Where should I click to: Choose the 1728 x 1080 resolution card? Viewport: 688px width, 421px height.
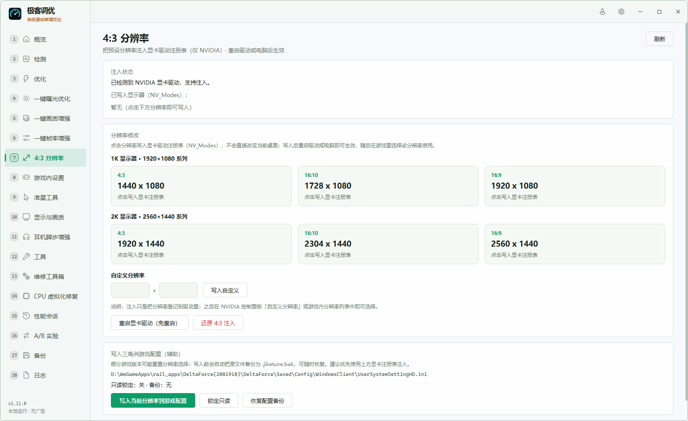point(388,186)
